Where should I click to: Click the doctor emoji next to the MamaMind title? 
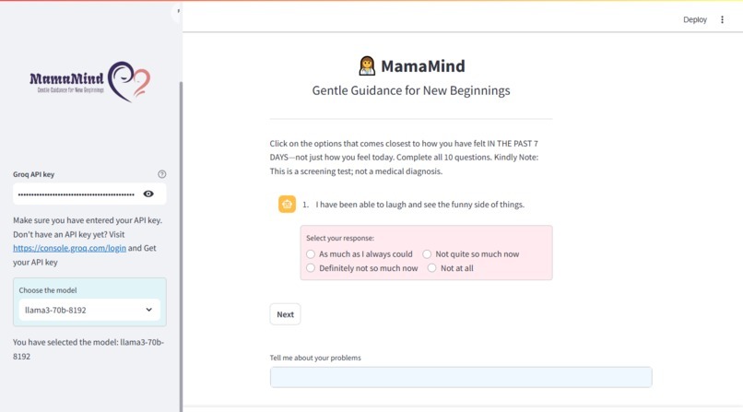pyautogui.click(x=367, y=65)
